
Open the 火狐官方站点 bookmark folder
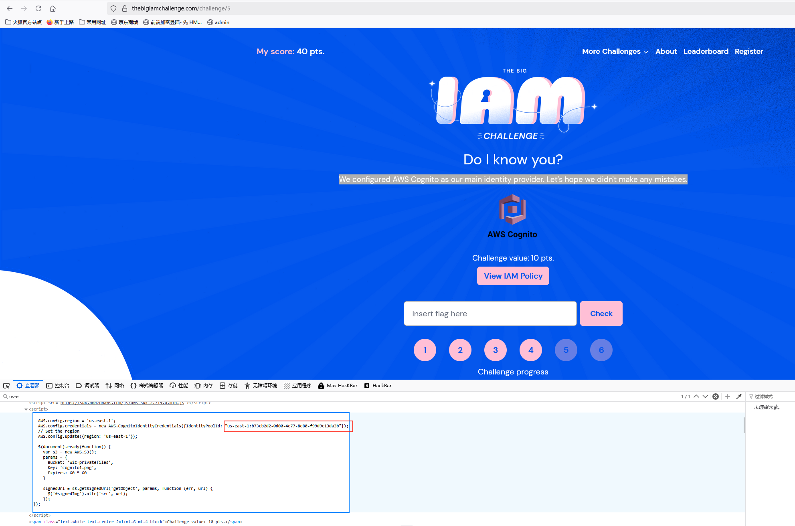point(23,22)
